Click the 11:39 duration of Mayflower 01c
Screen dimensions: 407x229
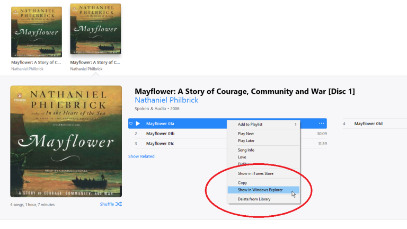pyautogui.click(x=322, y=144)
